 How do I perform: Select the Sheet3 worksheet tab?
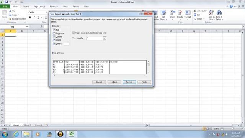pyautogui.click(x=38, y=125)
